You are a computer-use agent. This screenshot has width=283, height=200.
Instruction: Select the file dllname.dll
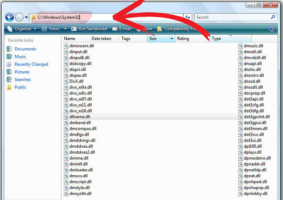(x=80, y=117)
